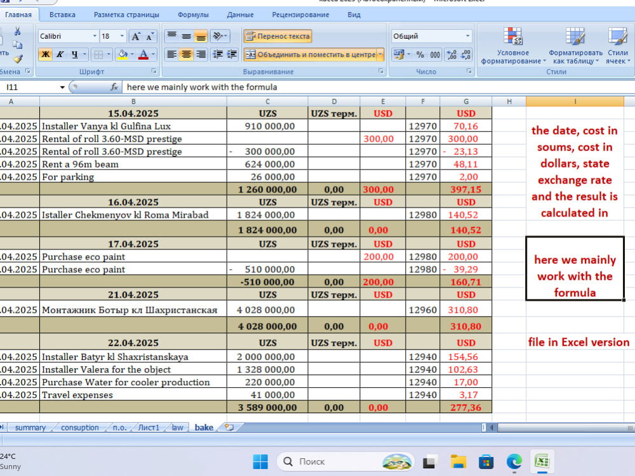635x476 pixels.
Task: Open the consuption sheet tab
Action: [x=80, y=427]
